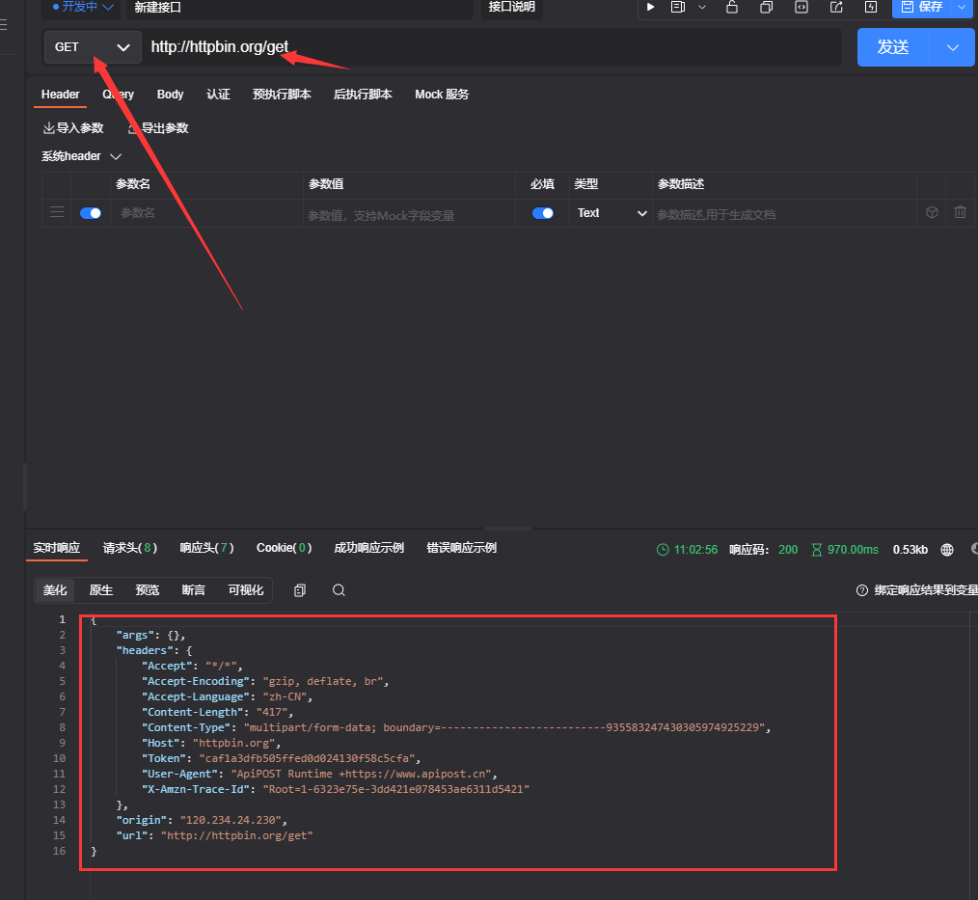The height and width of the screenshot is (900, 978).
Task: Open the generate code icon
Action: click(801, 7)
